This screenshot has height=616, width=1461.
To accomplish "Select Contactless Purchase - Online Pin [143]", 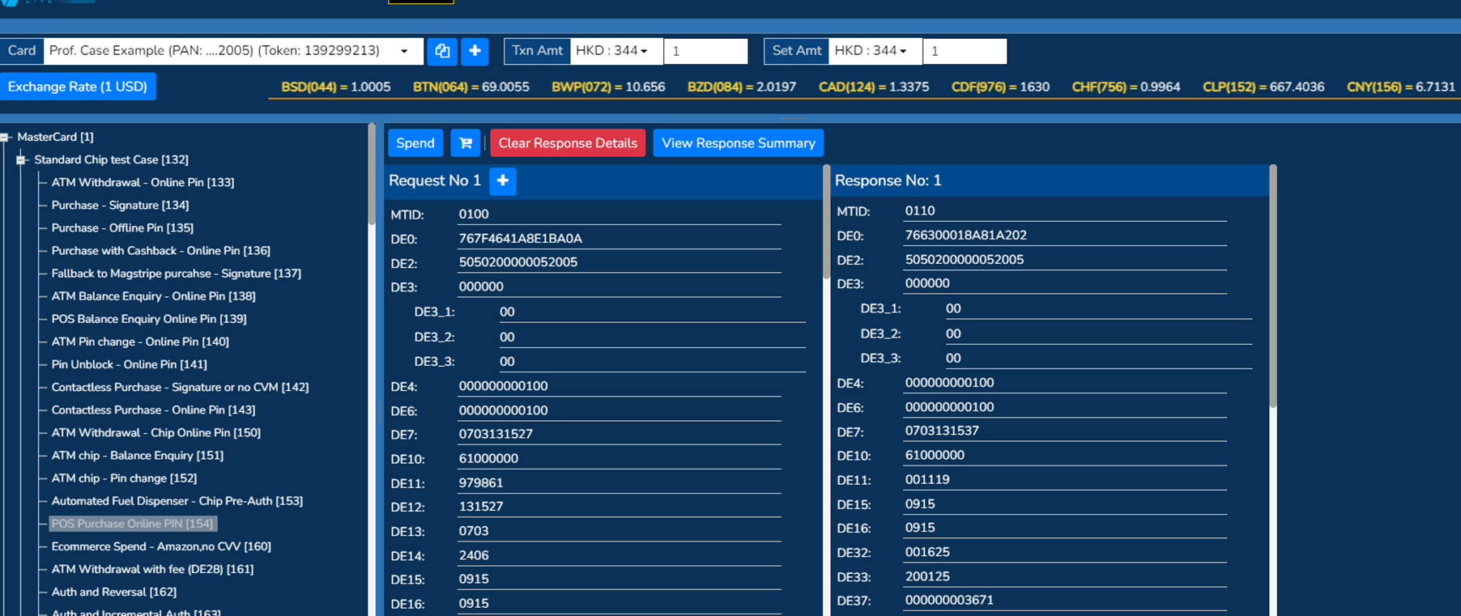I will tap(153, 410).
